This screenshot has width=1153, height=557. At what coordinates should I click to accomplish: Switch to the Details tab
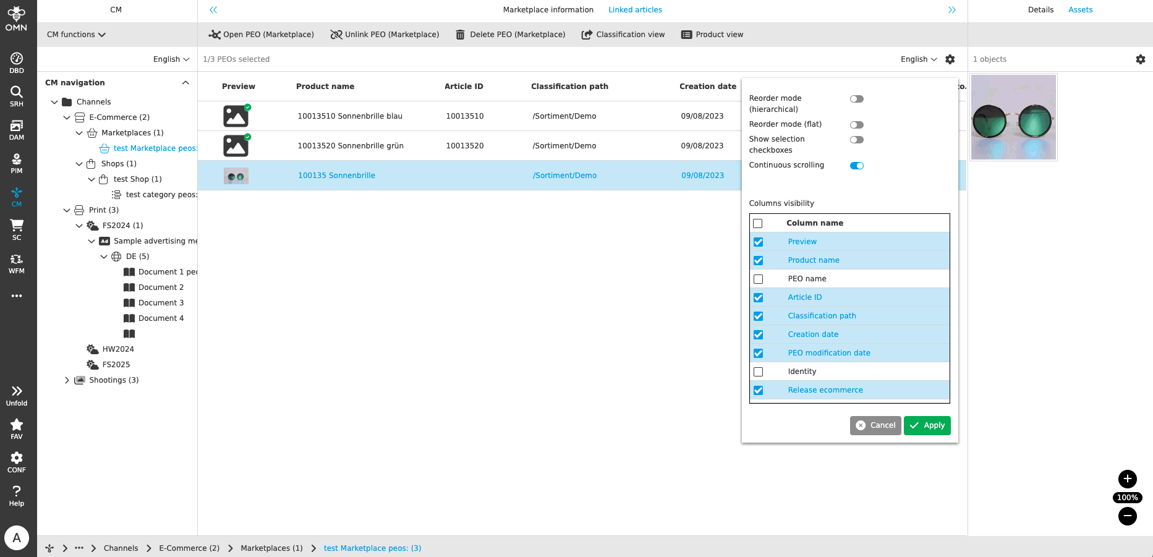coord(1040,10)
